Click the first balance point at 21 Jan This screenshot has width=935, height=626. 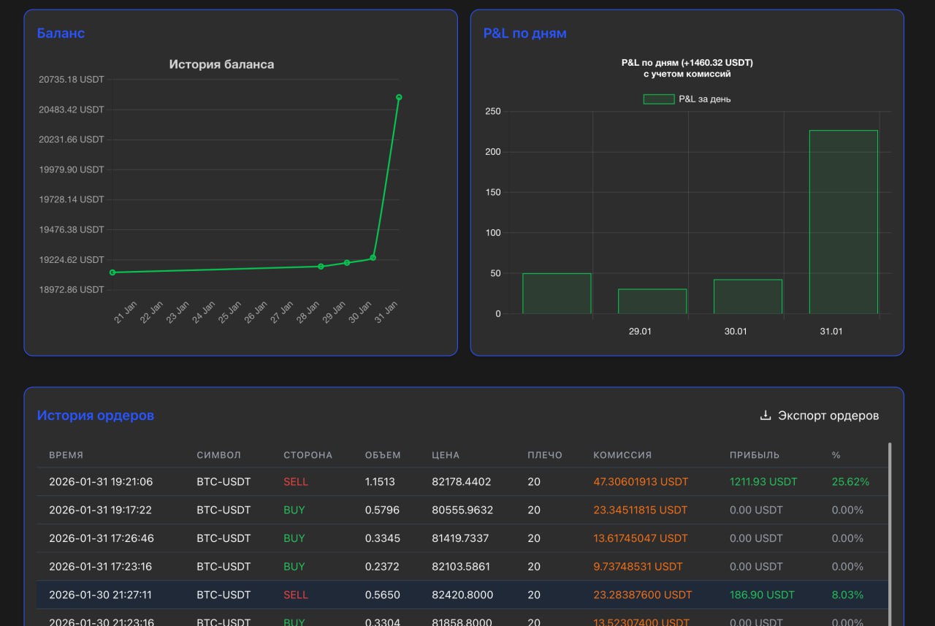[x=112, y=272]
